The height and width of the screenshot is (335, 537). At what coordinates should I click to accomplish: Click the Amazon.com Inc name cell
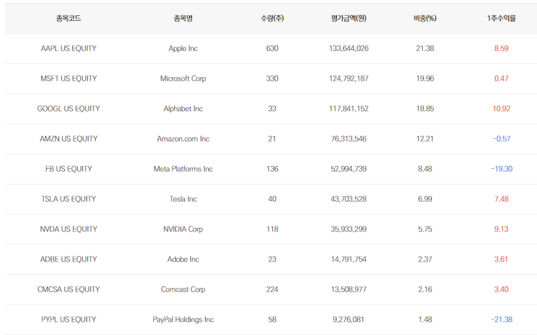183,138
